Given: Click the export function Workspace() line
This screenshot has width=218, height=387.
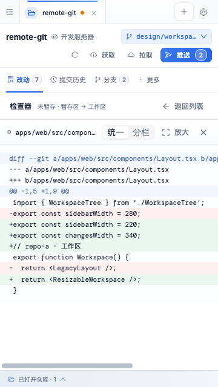Looking at the screenshot, I should (x=109, y=257).
